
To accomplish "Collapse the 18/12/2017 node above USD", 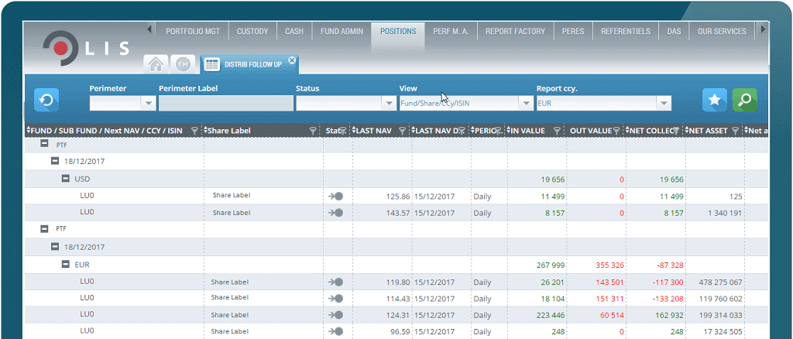I will coord(55,161).
